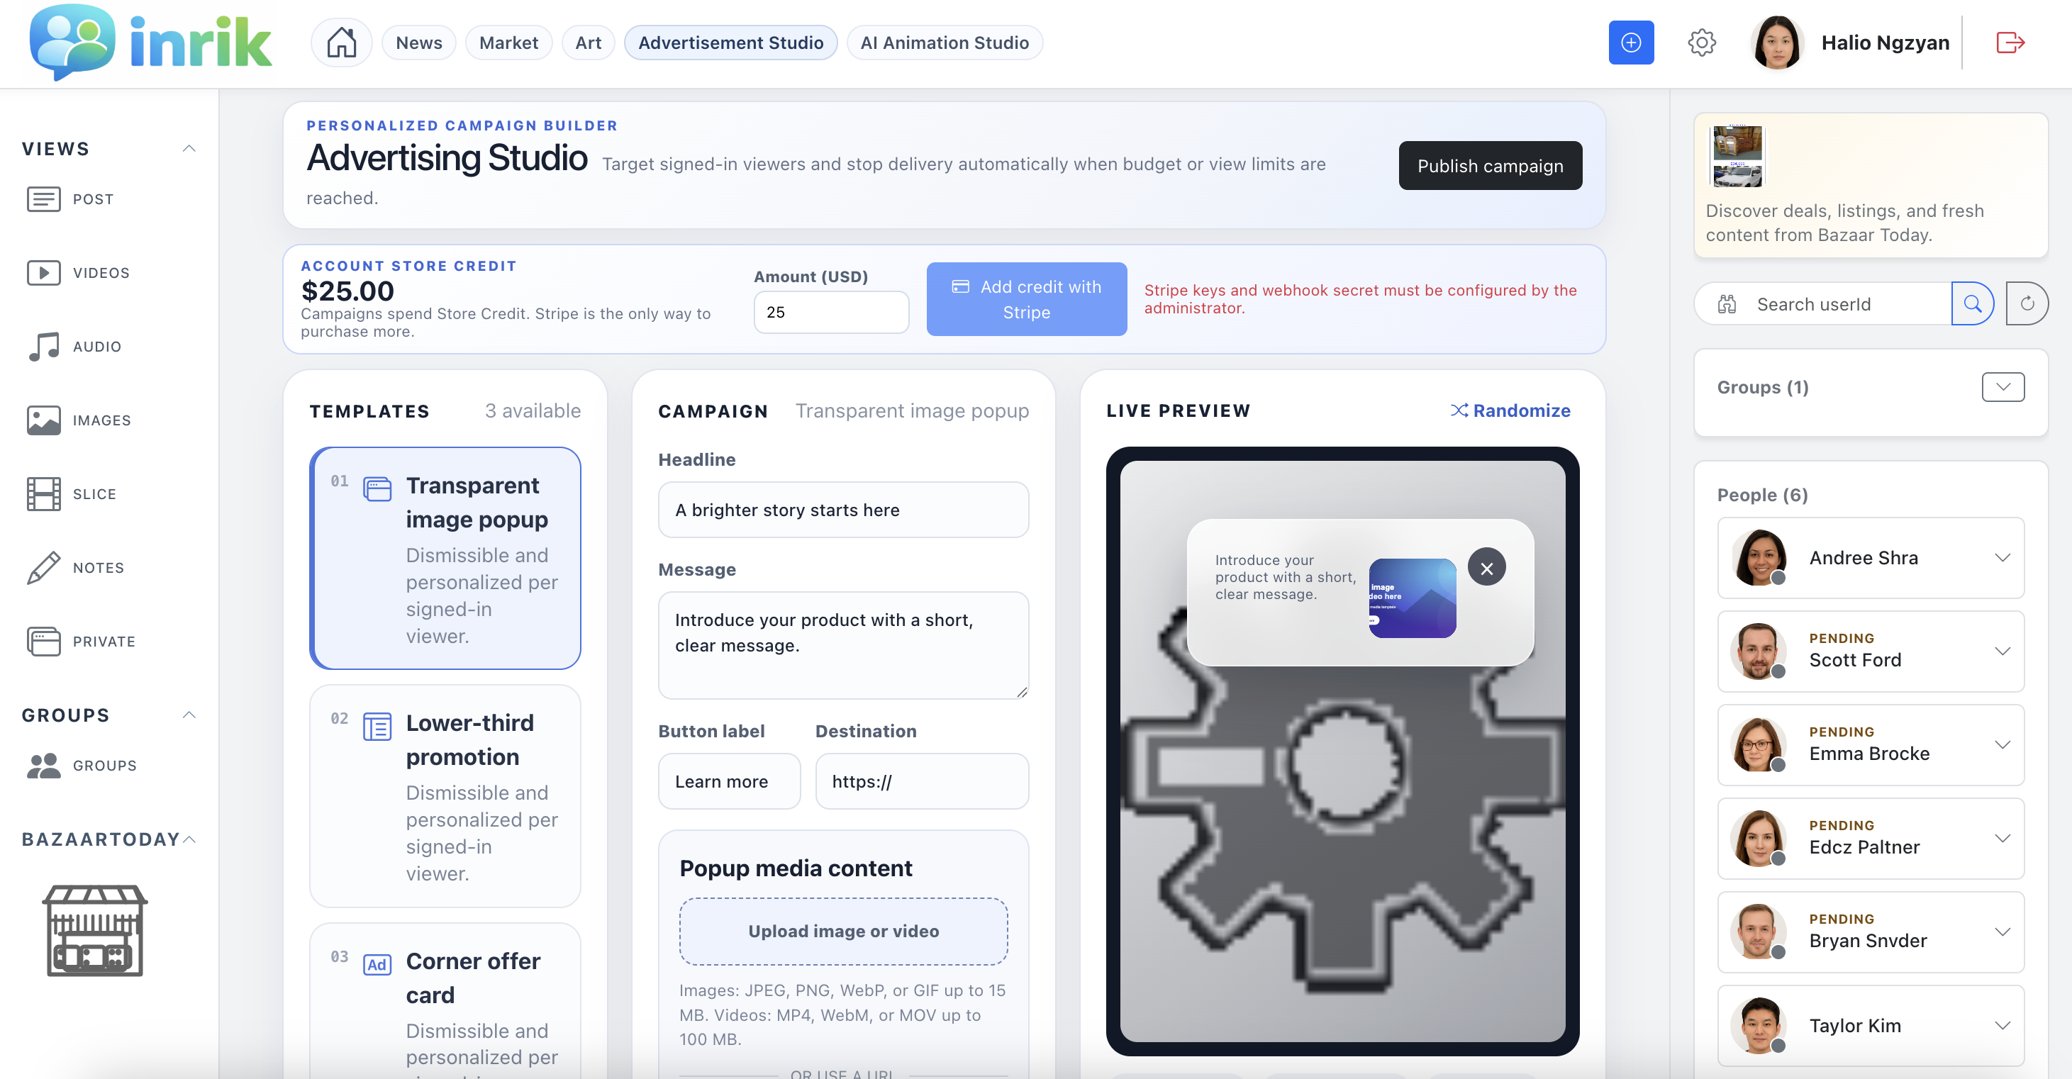
Task: Collapse the Views section
Action: pos(189,149)
